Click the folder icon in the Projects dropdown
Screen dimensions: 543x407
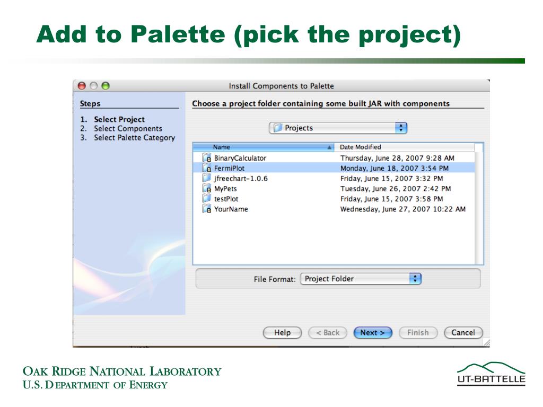pyautogui.click(x=278, y=128)
